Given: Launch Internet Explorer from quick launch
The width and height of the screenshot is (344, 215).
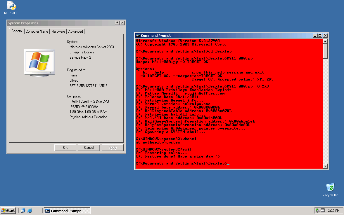Looking at the screenshot, I should pos(30,210).
